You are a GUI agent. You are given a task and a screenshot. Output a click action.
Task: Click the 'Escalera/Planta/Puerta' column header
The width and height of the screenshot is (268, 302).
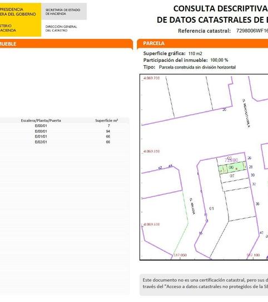41,120
